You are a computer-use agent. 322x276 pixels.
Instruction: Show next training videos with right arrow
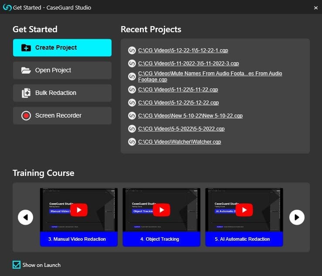coord(297,217)
